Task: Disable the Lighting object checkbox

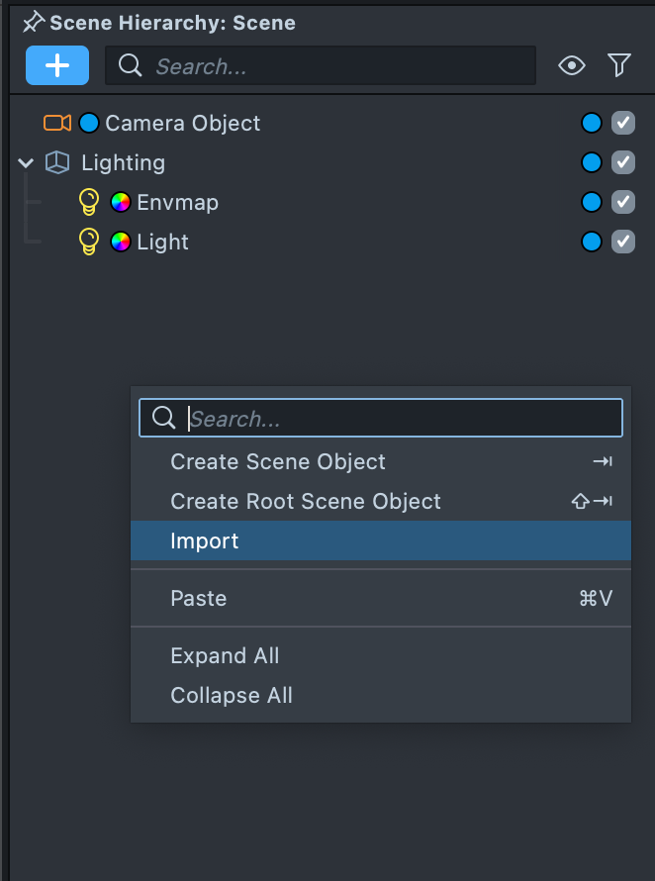Action: click(622, 162)
